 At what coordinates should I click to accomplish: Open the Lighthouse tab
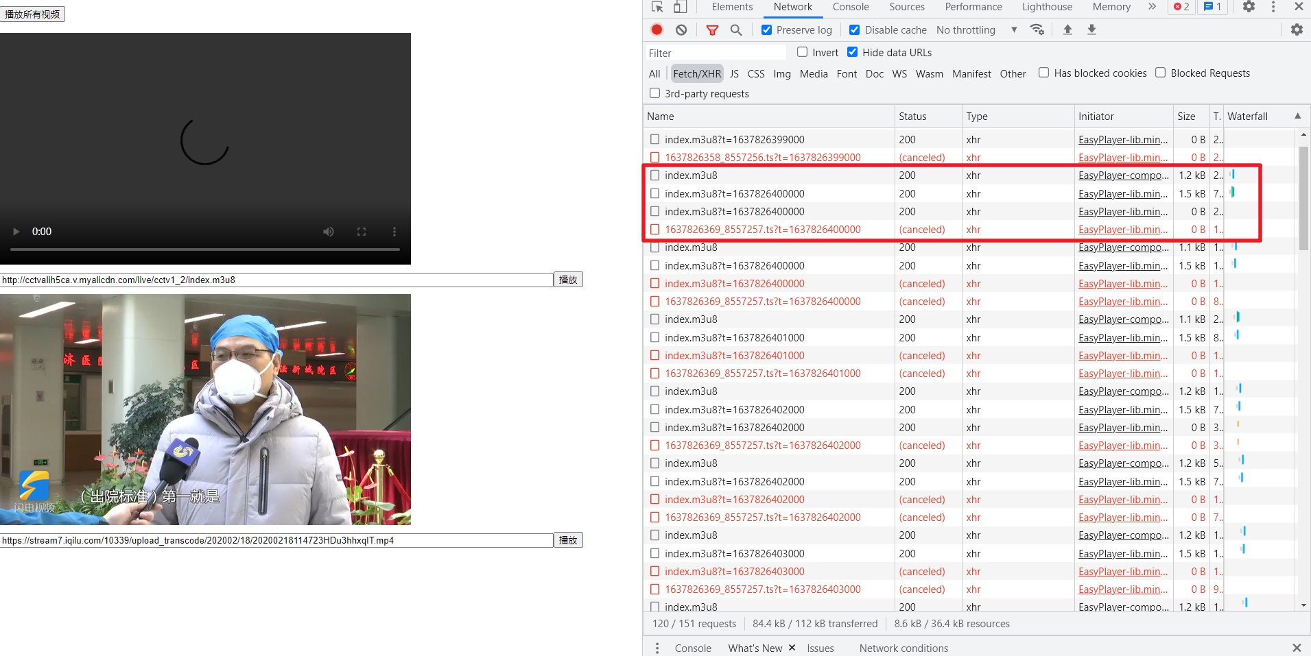(1047, 7)
